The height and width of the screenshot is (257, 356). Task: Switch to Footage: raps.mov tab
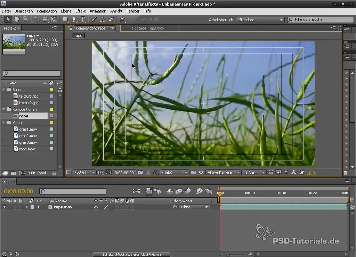[x=148, y=28]
